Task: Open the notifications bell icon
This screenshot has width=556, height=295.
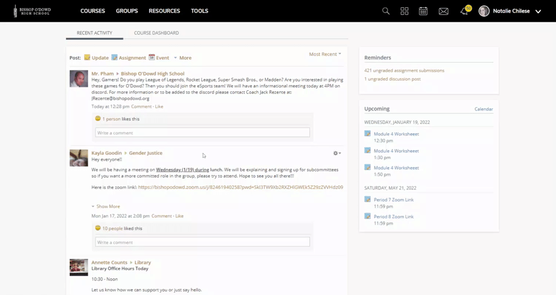Action: click(x=464, y=11)
